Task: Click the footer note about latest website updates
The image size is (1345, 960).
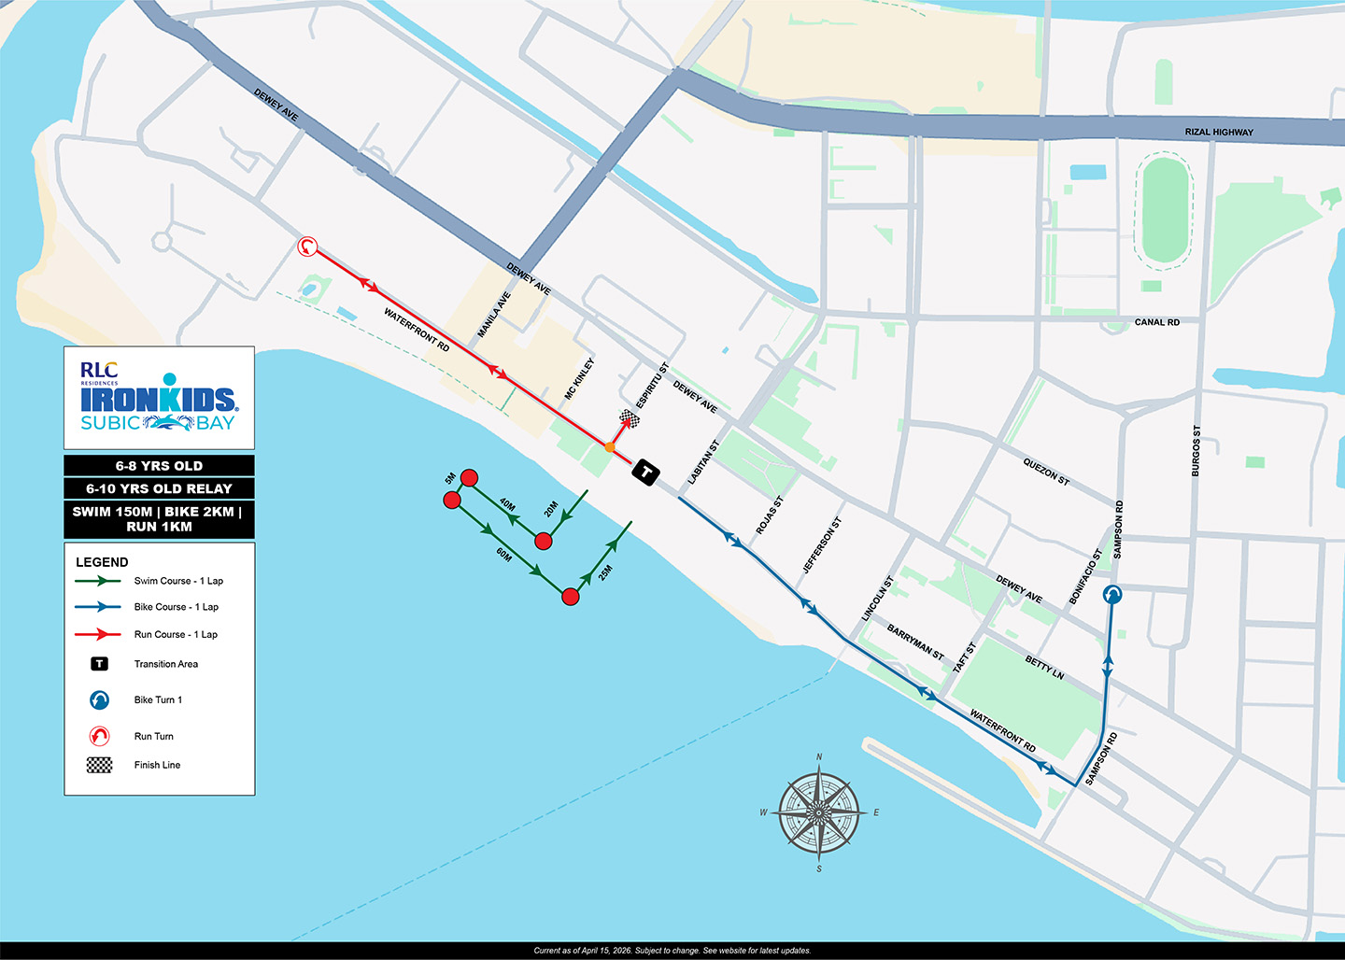Action: click(672, 951)
